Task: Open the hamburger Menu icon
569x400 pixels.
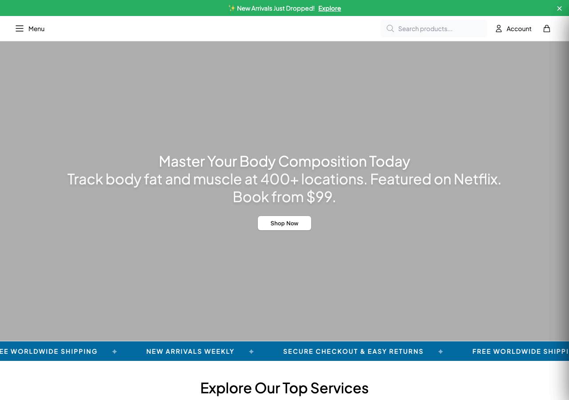Action: [20, 28]
